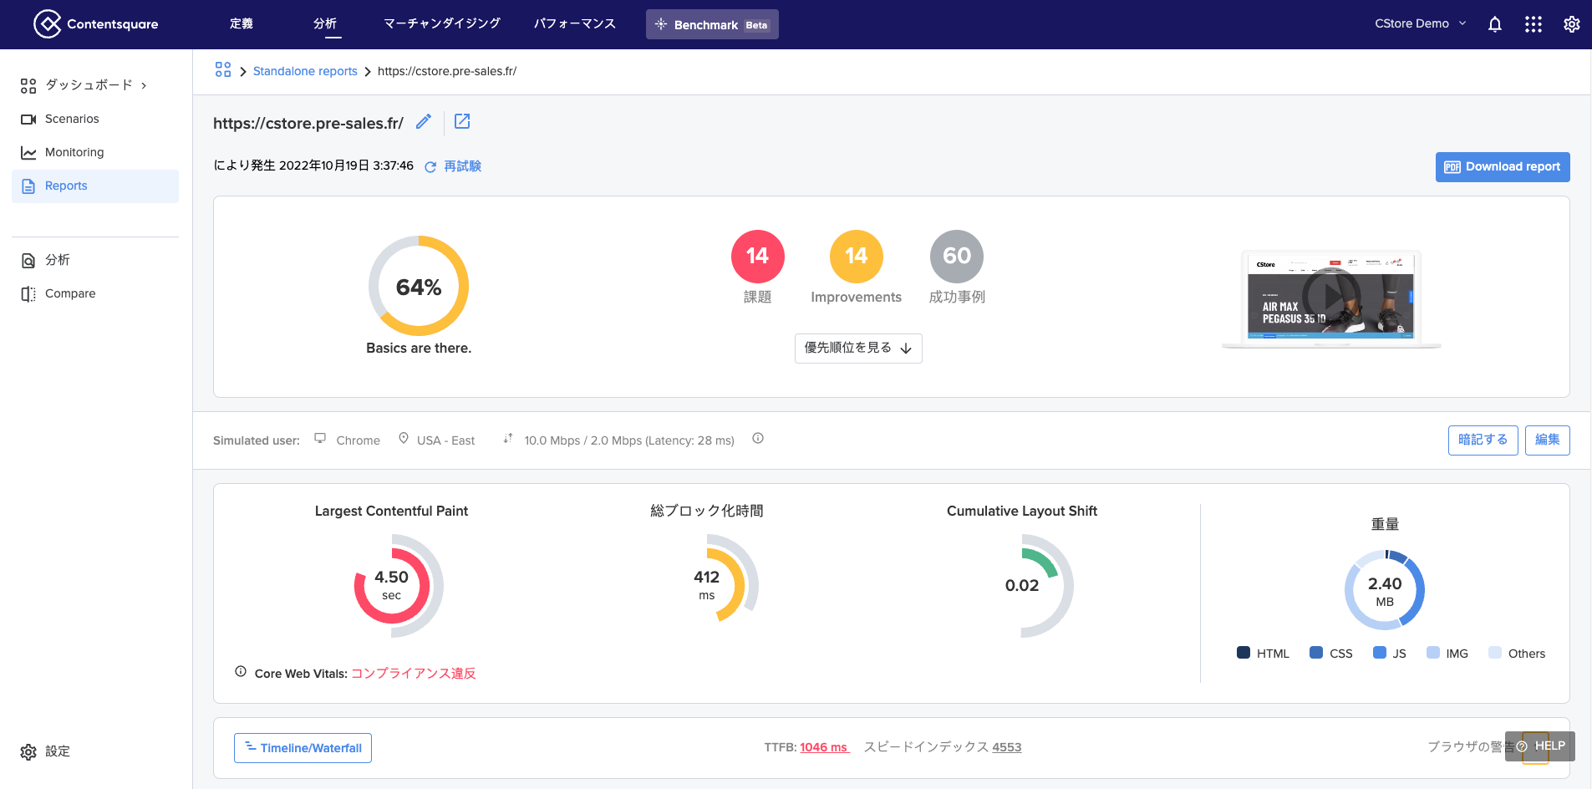
Task: Switch to the Benchmark Beta tab
Action: coord(711,24)
